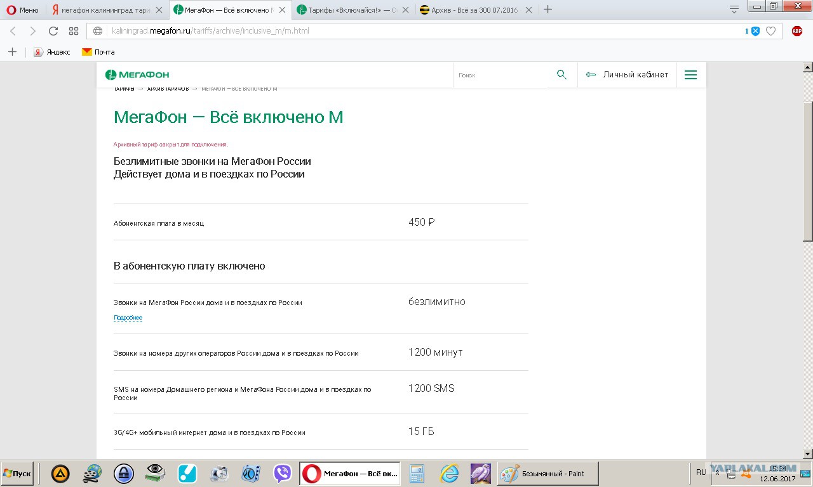Open the blocked ads shield badge

(x=753, y=31)
